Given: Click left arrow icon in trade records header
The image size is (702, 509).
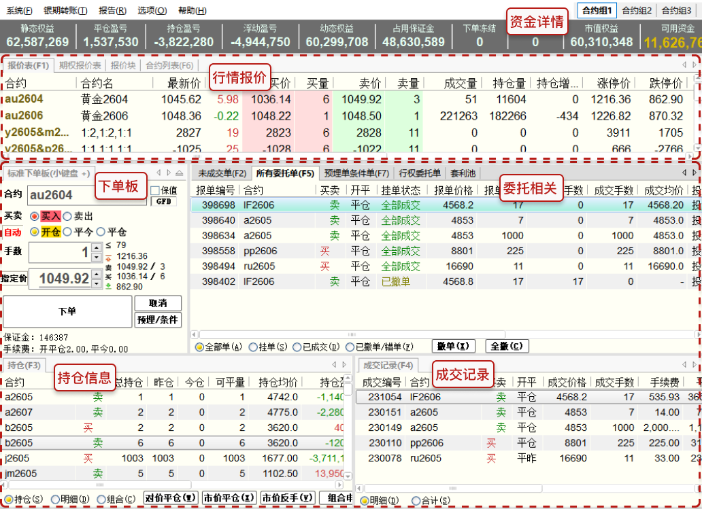Looking at the screenshot, I should pos(684,366).
